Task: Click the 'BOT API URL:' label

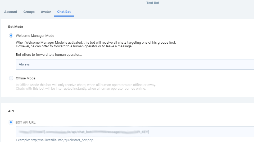Action: (26, 122)
